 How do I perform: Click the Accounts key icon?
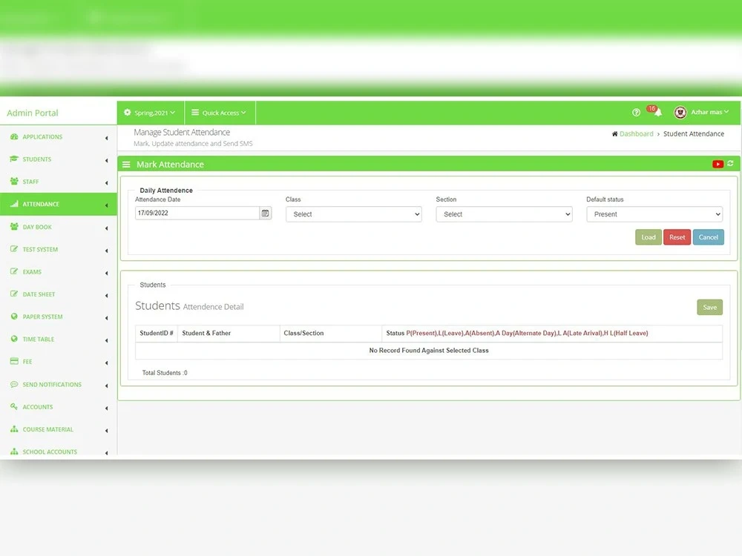click(x=16, y=406)
